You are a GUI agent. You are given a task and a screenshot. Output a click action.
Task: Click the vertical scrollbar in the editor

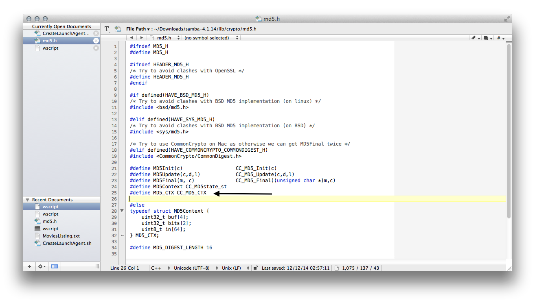tap(509, 130)
